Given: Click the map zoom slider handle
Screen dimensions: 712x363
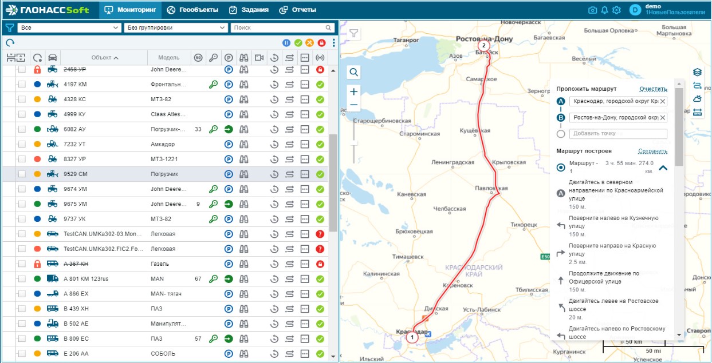Looking at the screenshot, I should (354, 142).
